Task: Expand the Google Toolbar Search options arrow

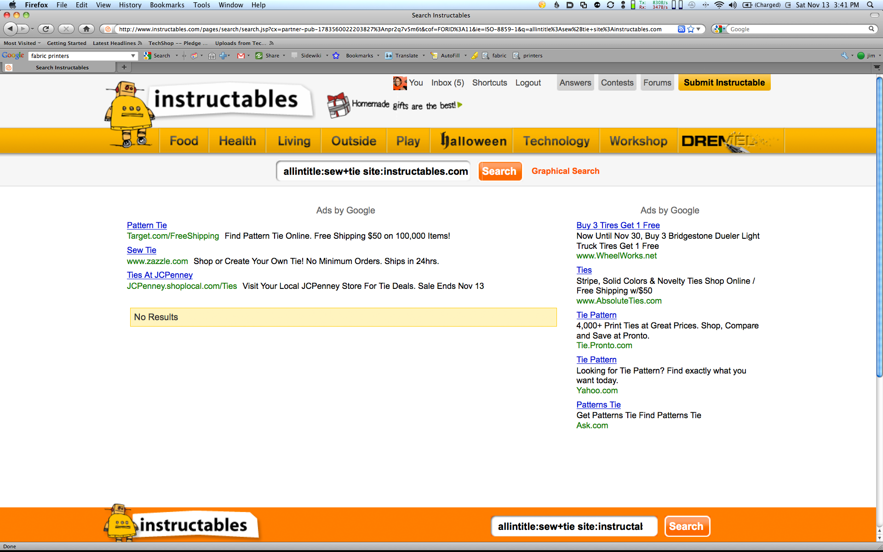Action: point(177,56)
